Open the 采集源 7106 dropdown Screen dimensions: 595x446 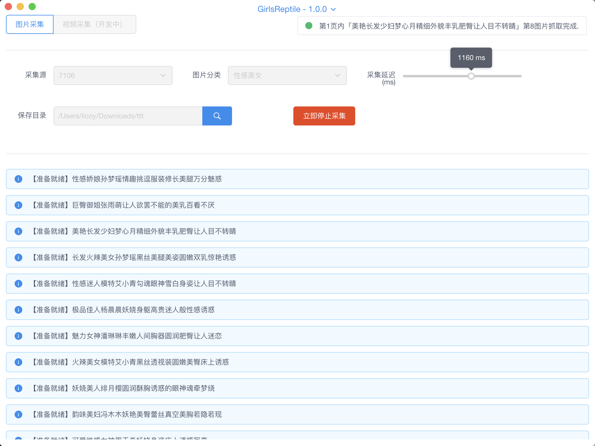pyautogui.click(x=113, y=76)
